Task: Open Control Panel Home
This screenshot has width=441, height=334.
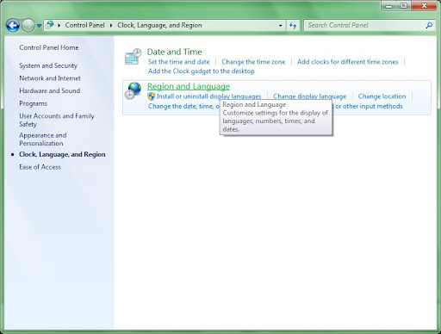Action: click(x=49, y=47)
